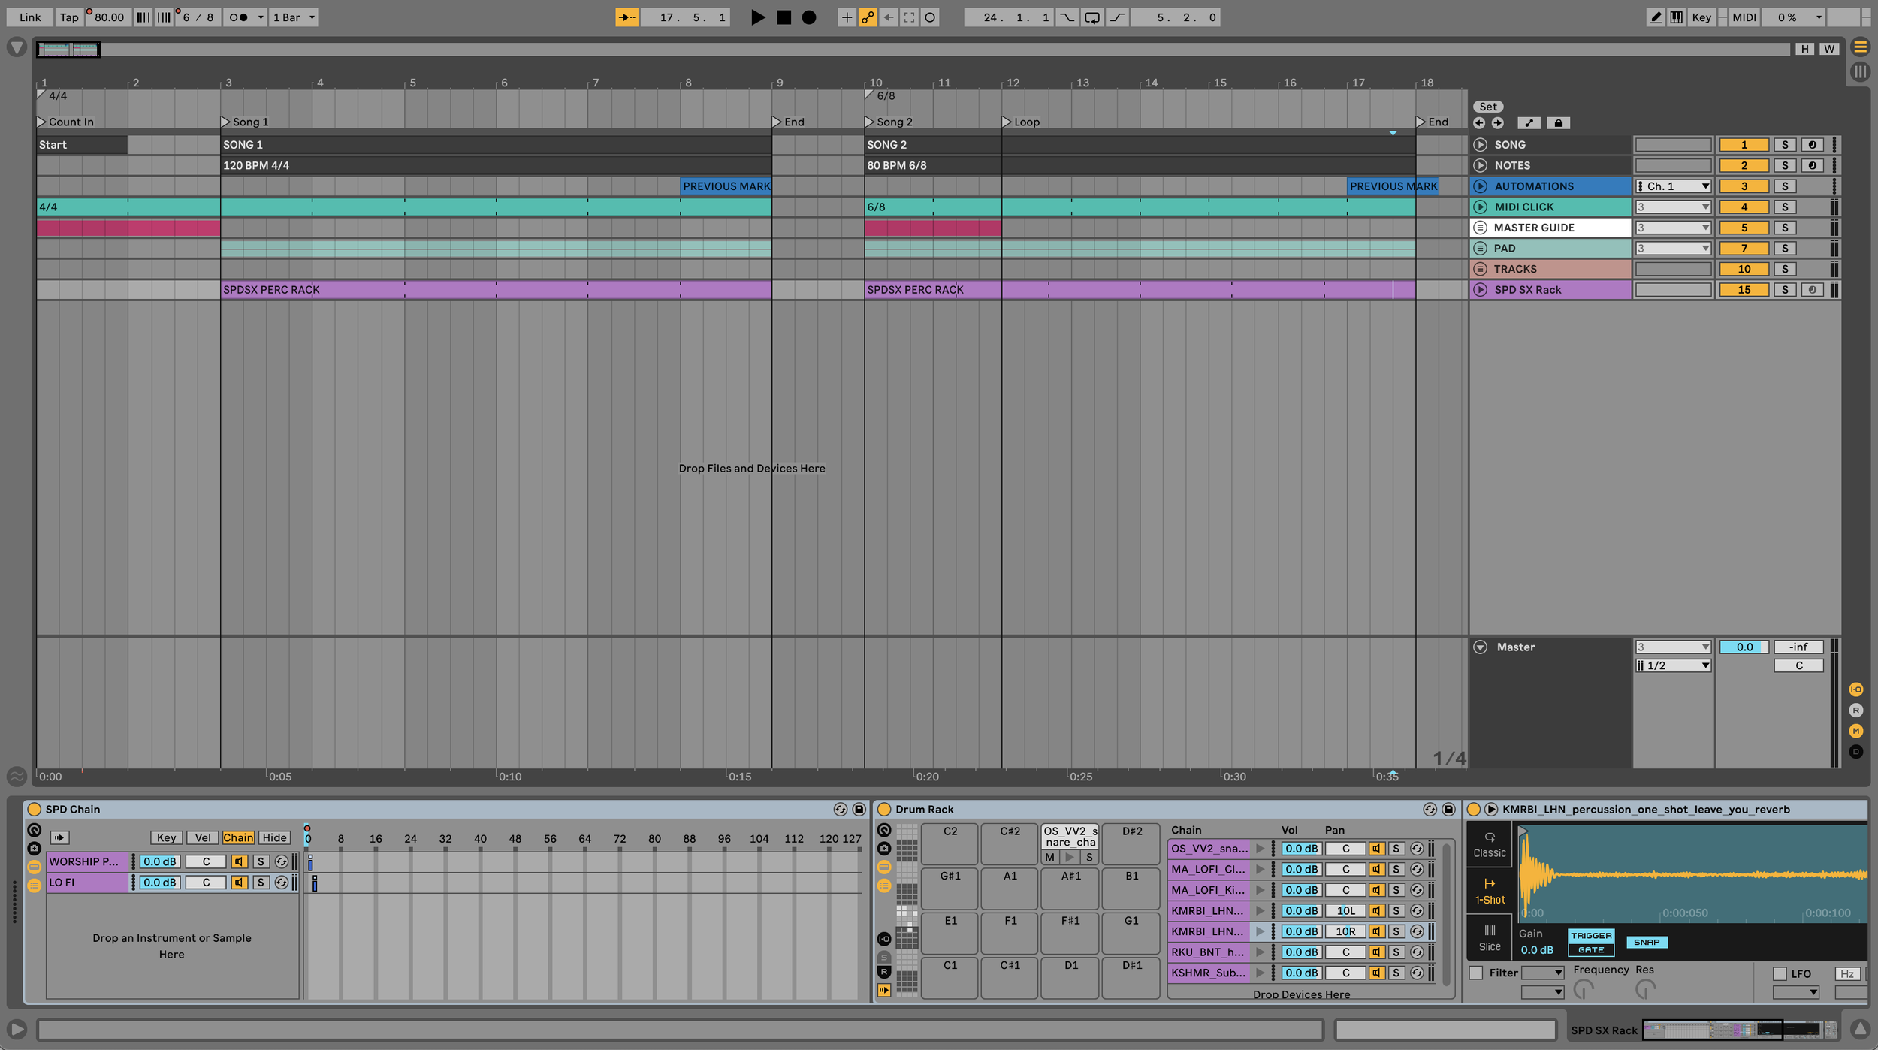Image resolution: width=1878 pixels, height=1050 pixels.
Task: Switch to the Chain tab in SPD Chain
Action: (238, 838)
